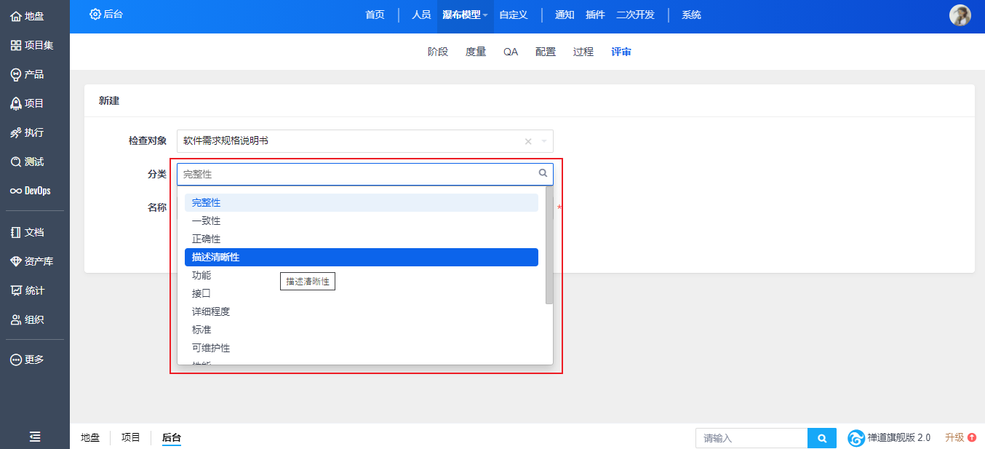Open 插件 in top navigation
Viewport: 985px width, 449px height.
(595, 15)
